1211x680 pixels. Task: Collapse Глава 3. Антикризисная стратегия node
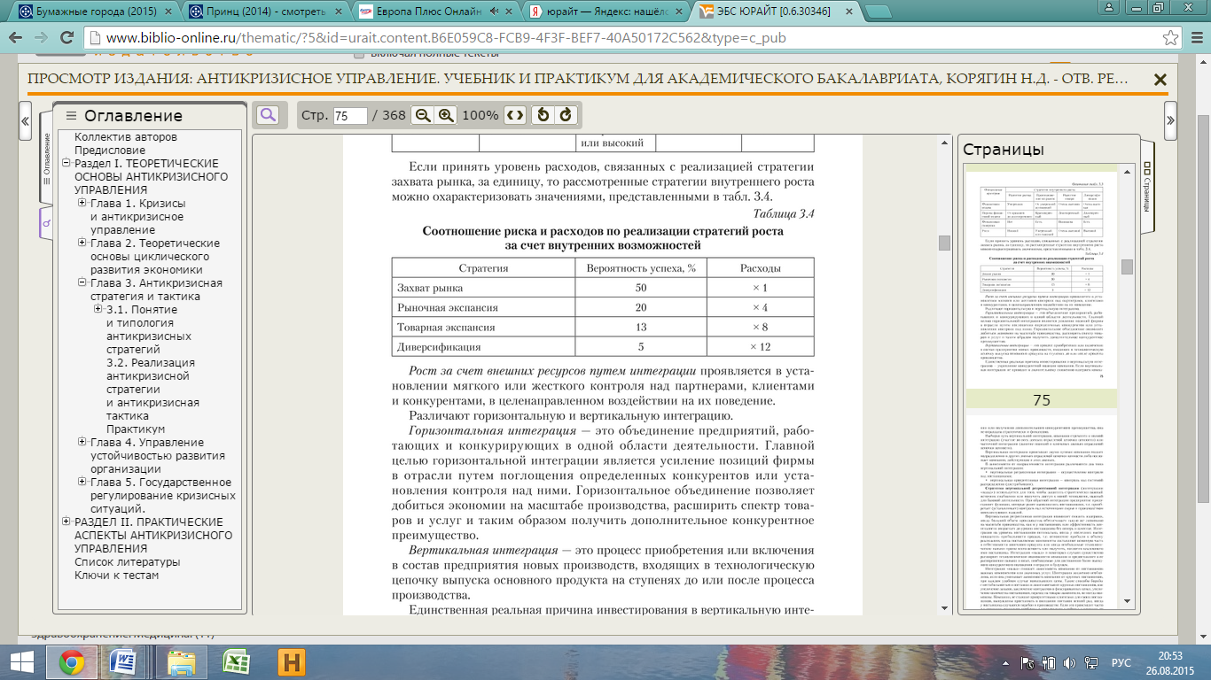[x=82, y=283]
